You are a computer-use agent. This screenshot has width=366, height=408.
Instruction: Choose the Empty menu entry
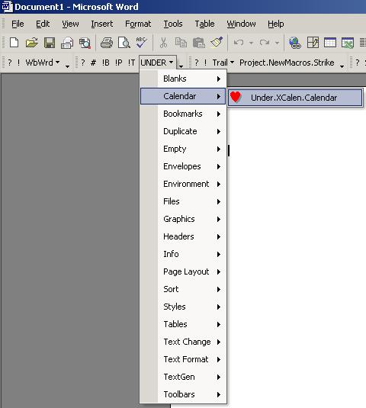point(183,149)
